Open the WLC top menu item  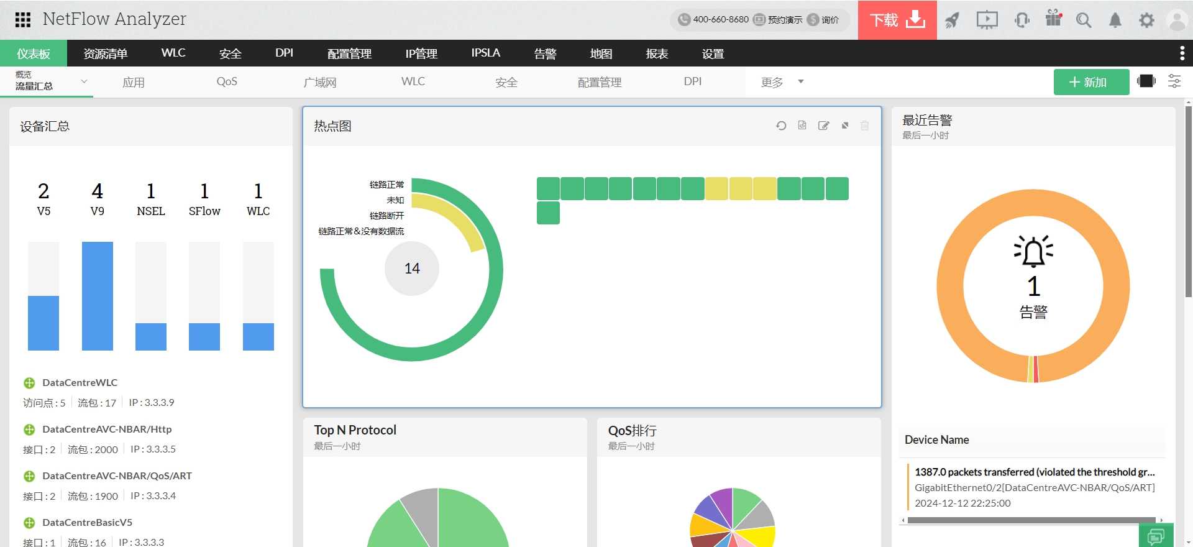point(173,53)
